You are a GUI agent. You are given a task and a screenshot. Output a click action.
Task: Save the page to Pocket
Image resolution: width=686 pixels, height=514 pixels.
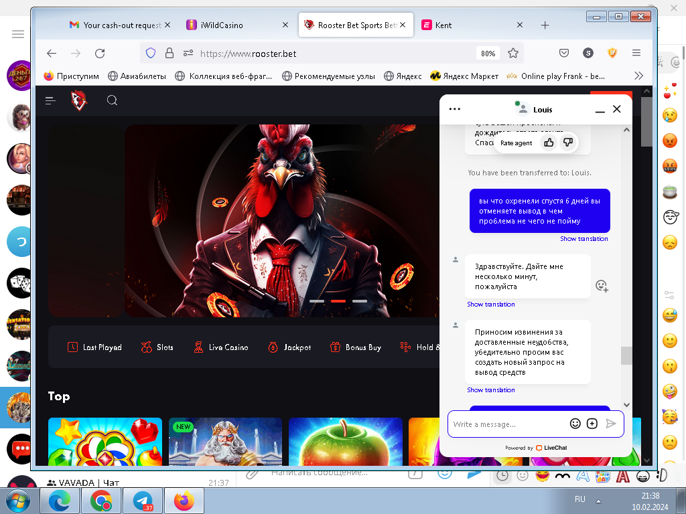point(564,54)
